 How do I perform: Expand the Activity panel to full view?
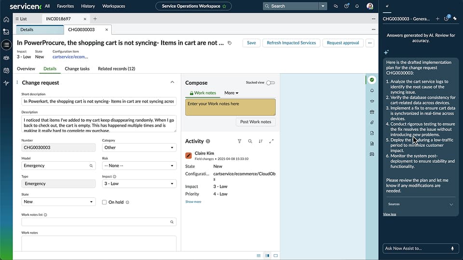271,141
